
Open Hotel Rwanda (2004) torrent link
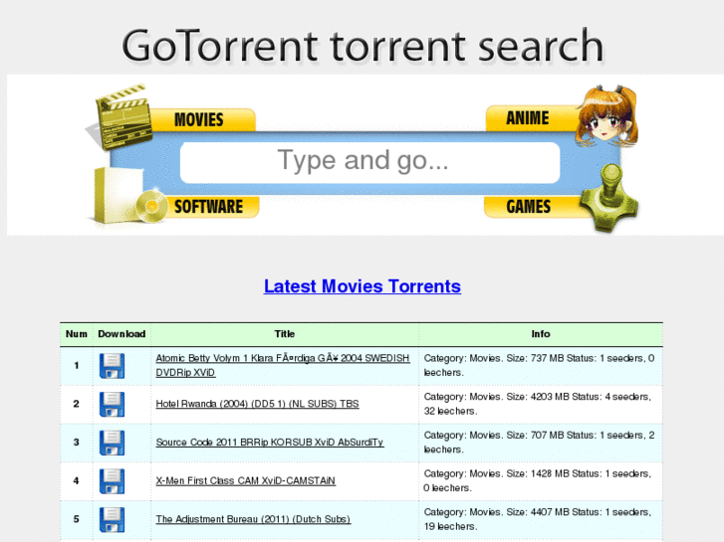257,404
